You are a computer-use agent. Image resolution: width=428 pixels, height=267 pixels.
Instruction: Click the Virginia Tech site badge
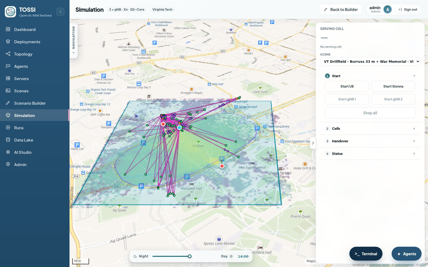pos(162,10)
